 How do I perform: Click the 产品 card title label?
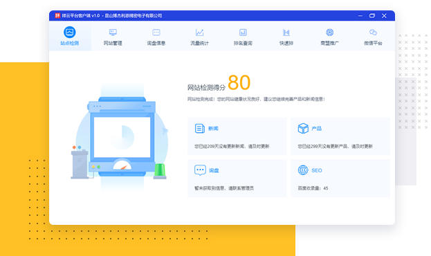(317, 129)
